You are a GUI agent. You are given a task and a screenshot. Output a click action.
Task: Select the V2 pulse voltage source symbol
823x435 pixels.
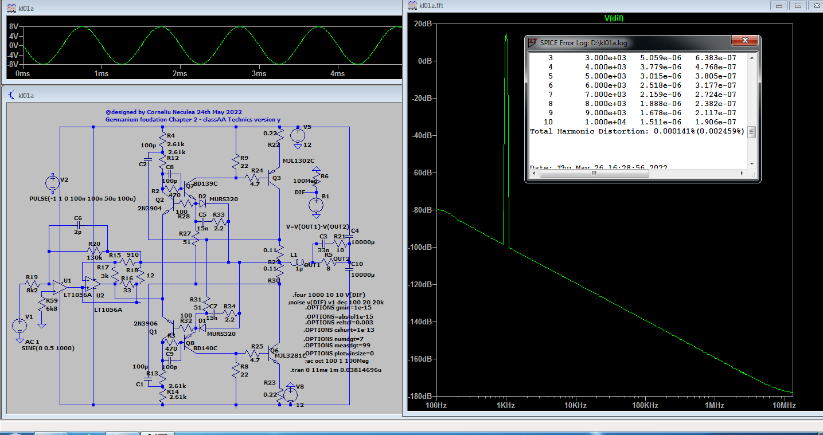(x=52, y=183)
